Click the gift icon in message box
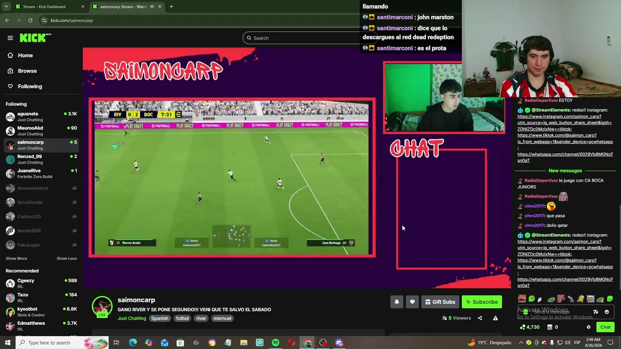621x349 pixels. (525, 312)
